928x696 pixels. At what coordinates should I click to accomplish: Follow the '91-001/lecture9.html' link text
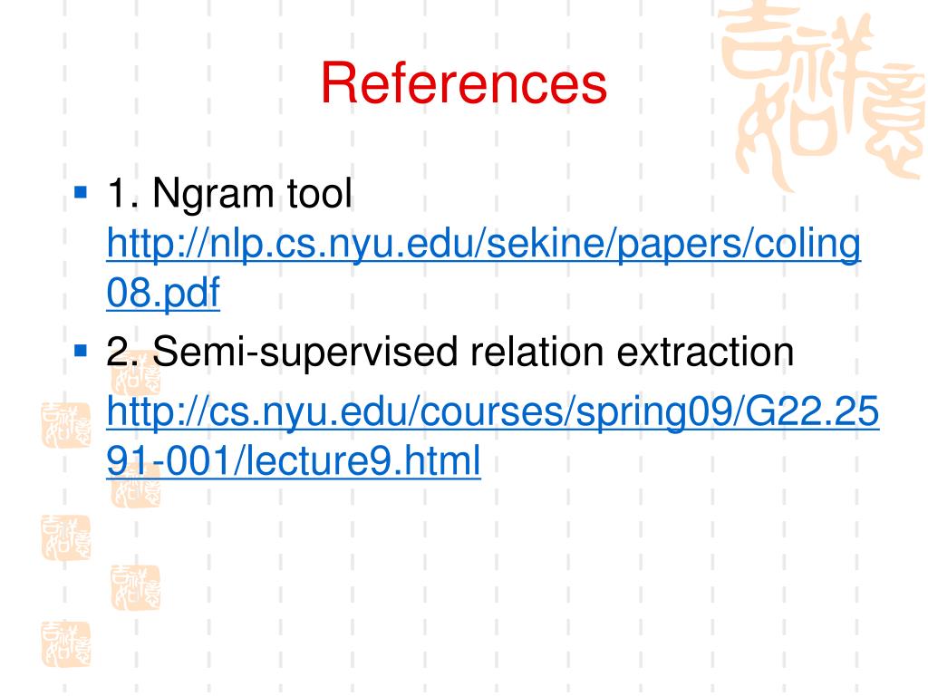pos(294,460)
